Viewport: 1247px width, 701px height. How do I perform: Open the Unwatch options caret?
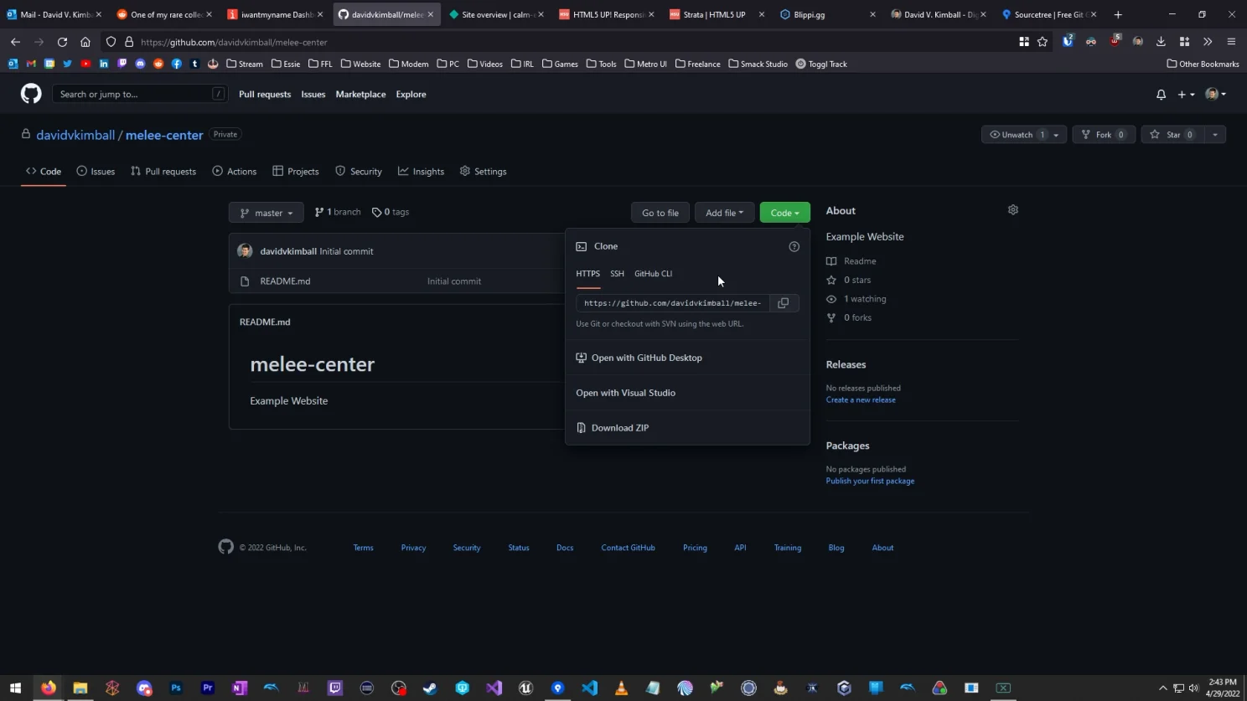click(x=1054, y=134)
